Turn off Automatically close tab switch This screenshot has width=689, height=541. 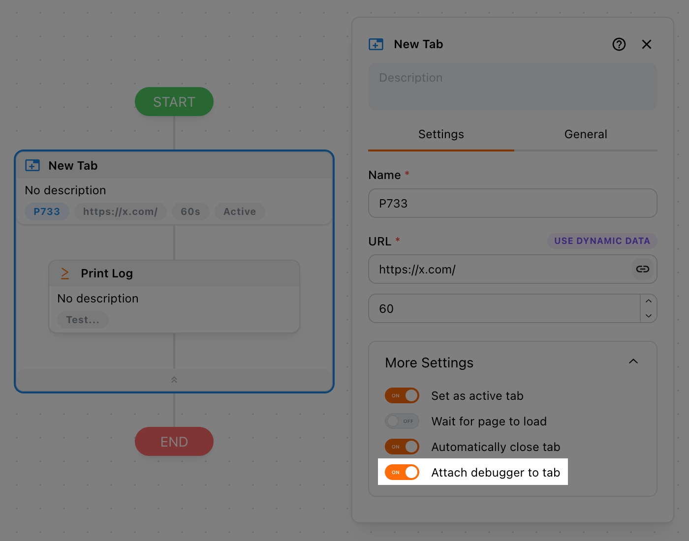[402, 447]
